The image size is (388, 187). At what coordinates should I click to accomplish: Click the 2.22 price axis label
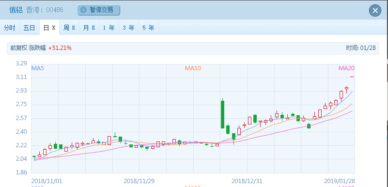[21, 145]
